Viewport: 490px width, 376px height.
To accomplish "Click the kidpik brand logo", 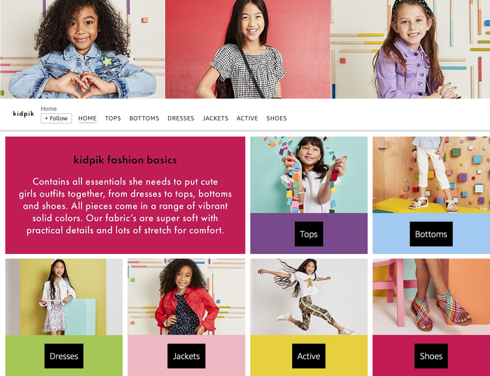I will [x=24, y=114].
